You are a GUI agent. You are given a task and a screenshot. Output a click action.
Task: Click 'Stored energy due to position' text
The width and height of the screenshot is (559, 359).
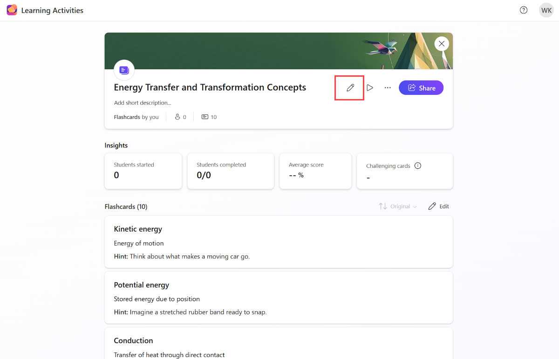[x=157, y=299]
